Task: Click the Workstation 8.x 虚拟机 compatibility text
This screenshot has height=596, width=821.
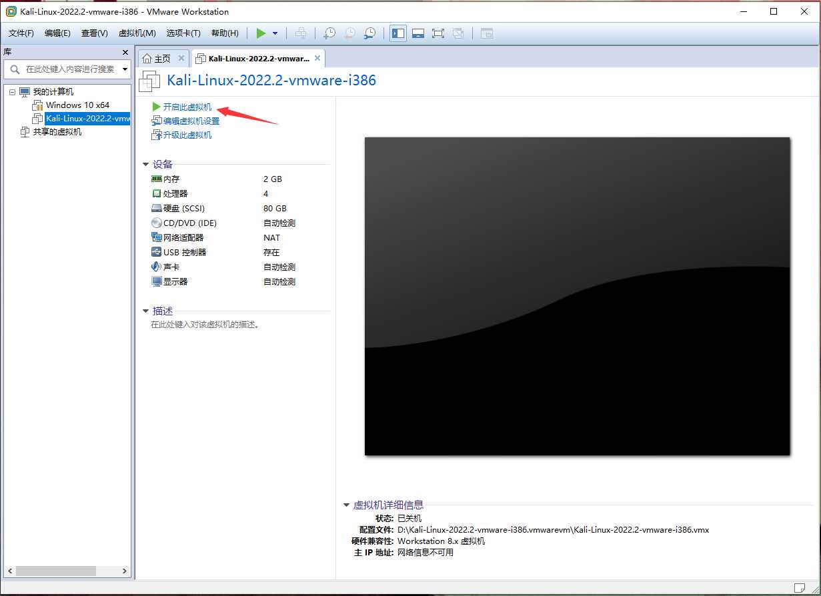Action: [x=442, y=541]
